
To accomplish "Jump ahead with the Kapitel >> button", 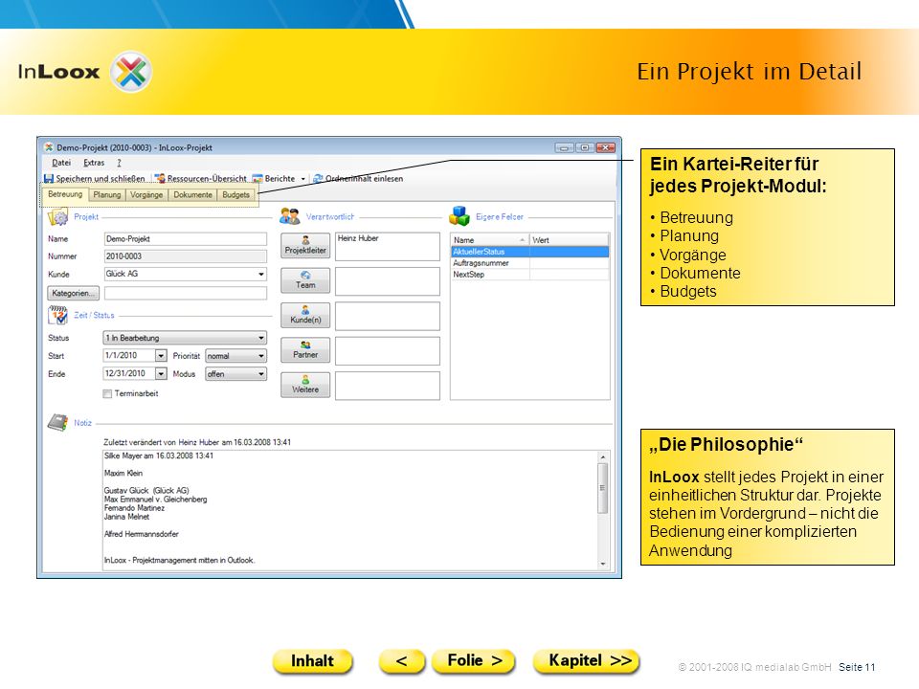I will 586,661.
